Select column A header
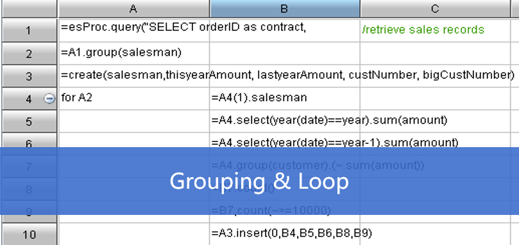The image size is (519, 245). (x=133, y=9)
